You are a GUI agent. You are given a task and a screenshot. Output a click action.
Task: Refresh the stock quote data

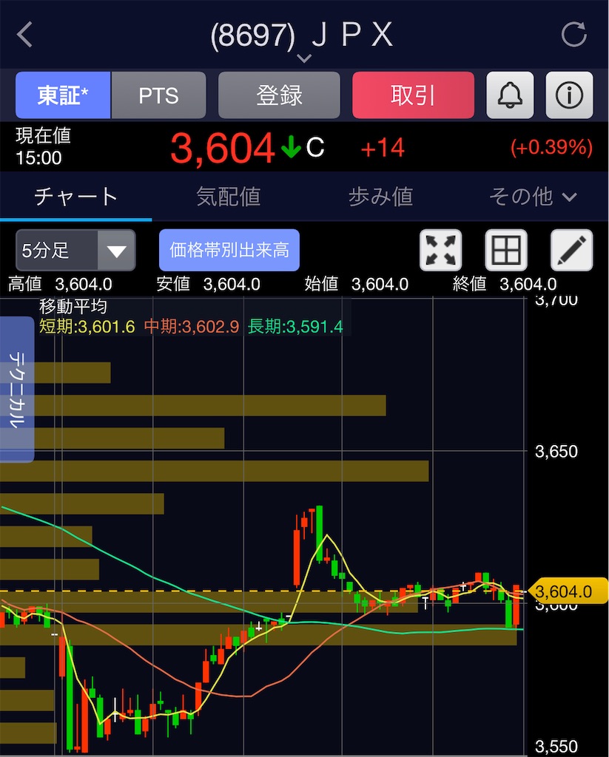point(573,34)
